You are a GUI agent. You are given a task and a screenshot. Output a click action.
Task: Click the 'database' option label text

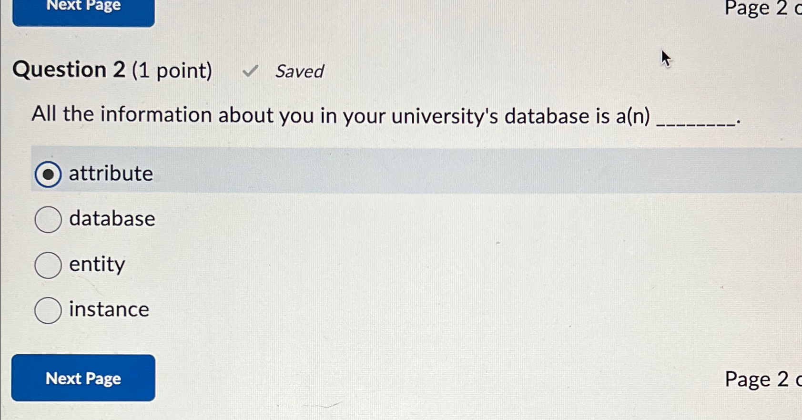click(112, 219)
